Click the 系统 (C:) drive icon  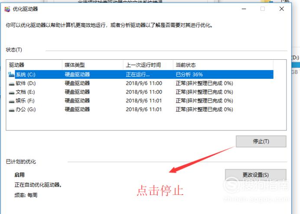pyautogui.click(x=11, y=75)
